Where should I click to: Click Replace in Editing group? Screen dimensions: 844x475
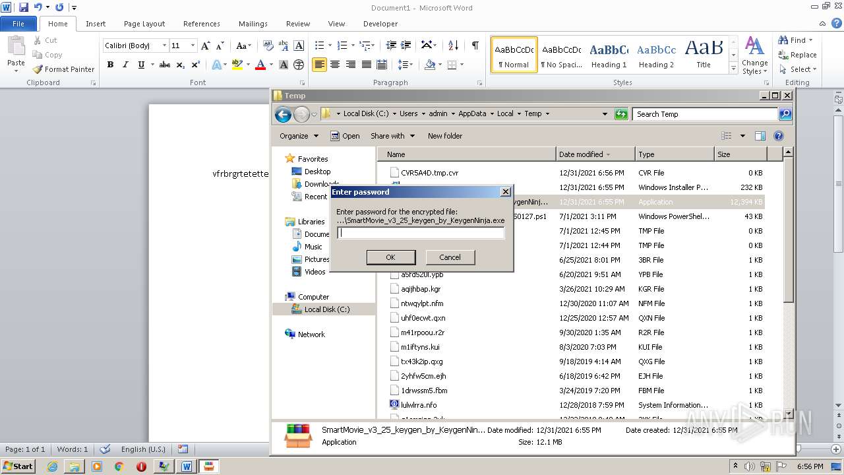(x=797, y=55)
